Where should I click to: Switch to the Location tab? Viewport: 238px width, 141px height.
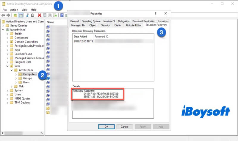[163, 21]
